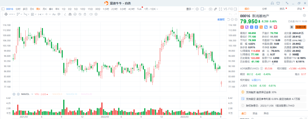The height and width of the screenshot is (119, 308).
Task: Select the 5分 timeframe
Action: [76, 9]
